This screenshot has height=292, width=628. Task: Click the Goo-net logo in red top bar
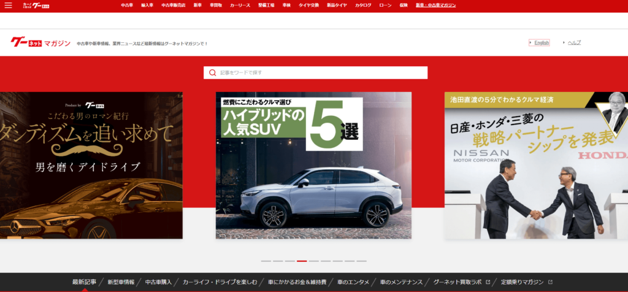click(36, 5)
